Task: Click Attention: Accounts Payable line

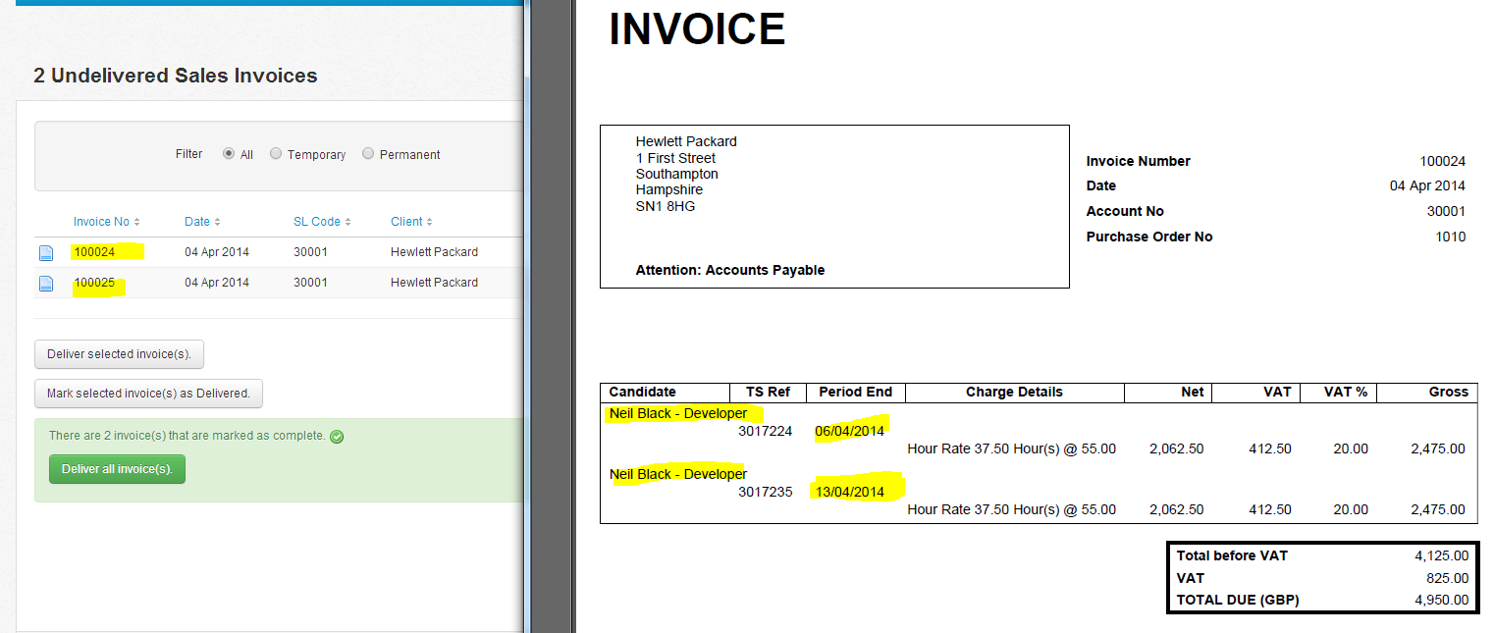Action: (730, 270)
